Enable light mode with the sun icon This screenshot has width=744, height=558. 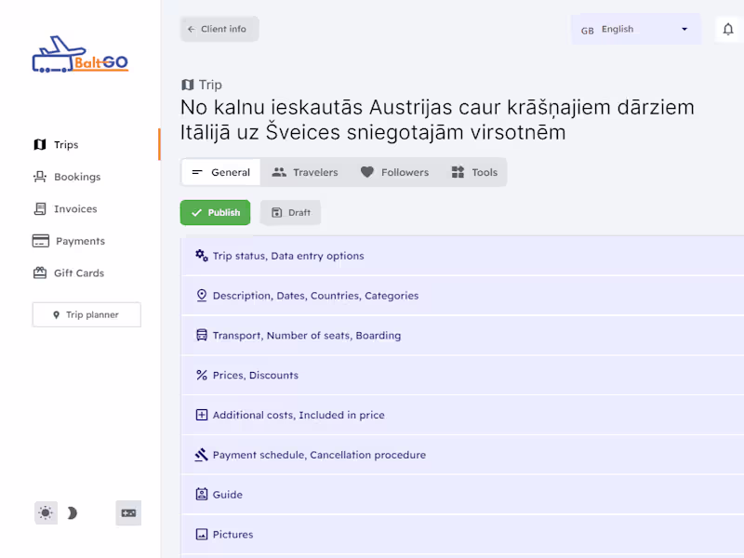point(46,512)
